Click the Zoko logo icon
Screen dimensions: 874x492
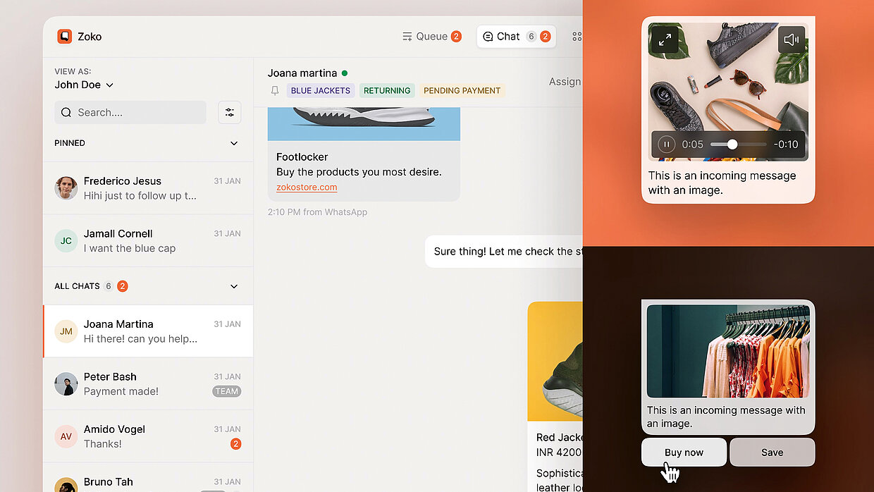click(x=65, y=37)
